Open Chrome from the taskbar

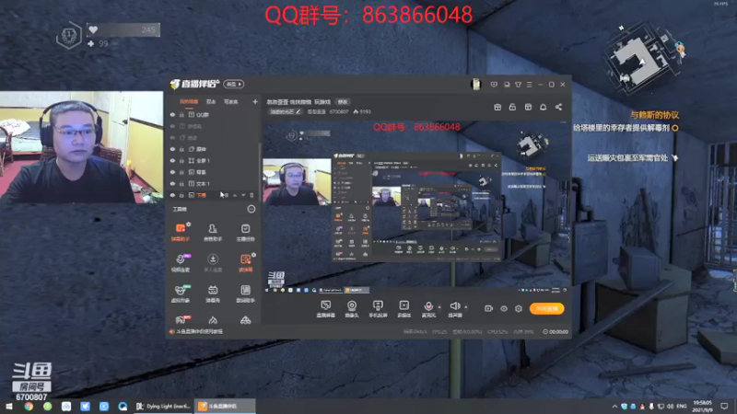pyautogui.click(x=29, y=406)
